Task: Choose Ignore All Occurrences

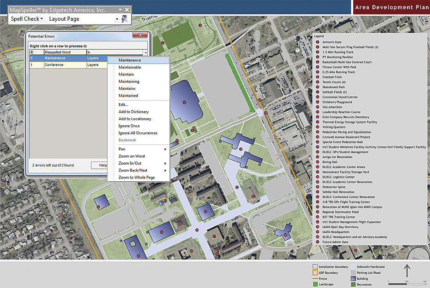Action: (138, 133)
